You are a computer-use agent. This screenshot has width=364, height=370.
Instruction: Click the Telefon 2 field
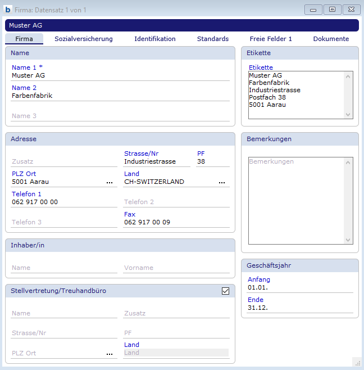pos(176,202)
